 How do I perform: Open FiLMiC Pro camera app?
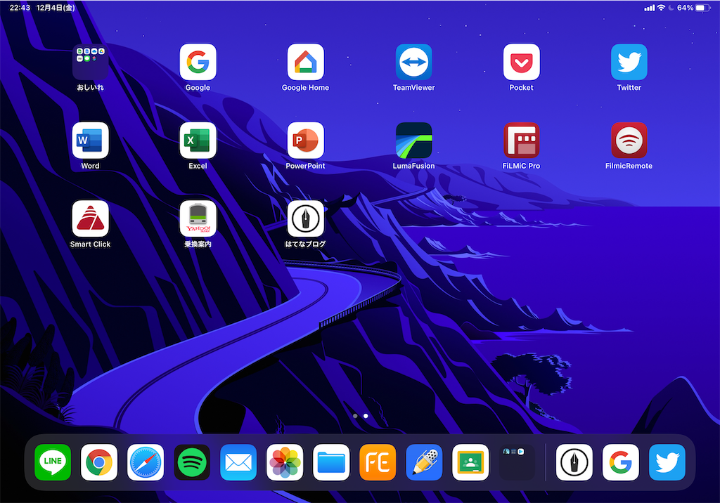[x=521, y=141]
